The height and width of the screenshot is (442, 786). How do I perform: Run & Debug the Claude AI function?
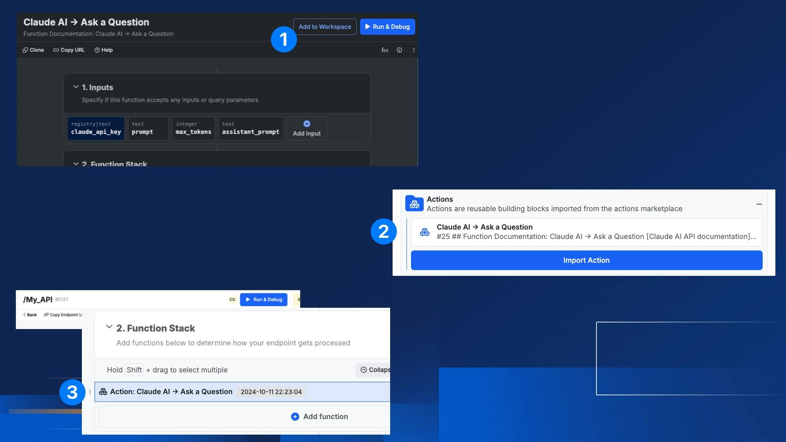387,27
